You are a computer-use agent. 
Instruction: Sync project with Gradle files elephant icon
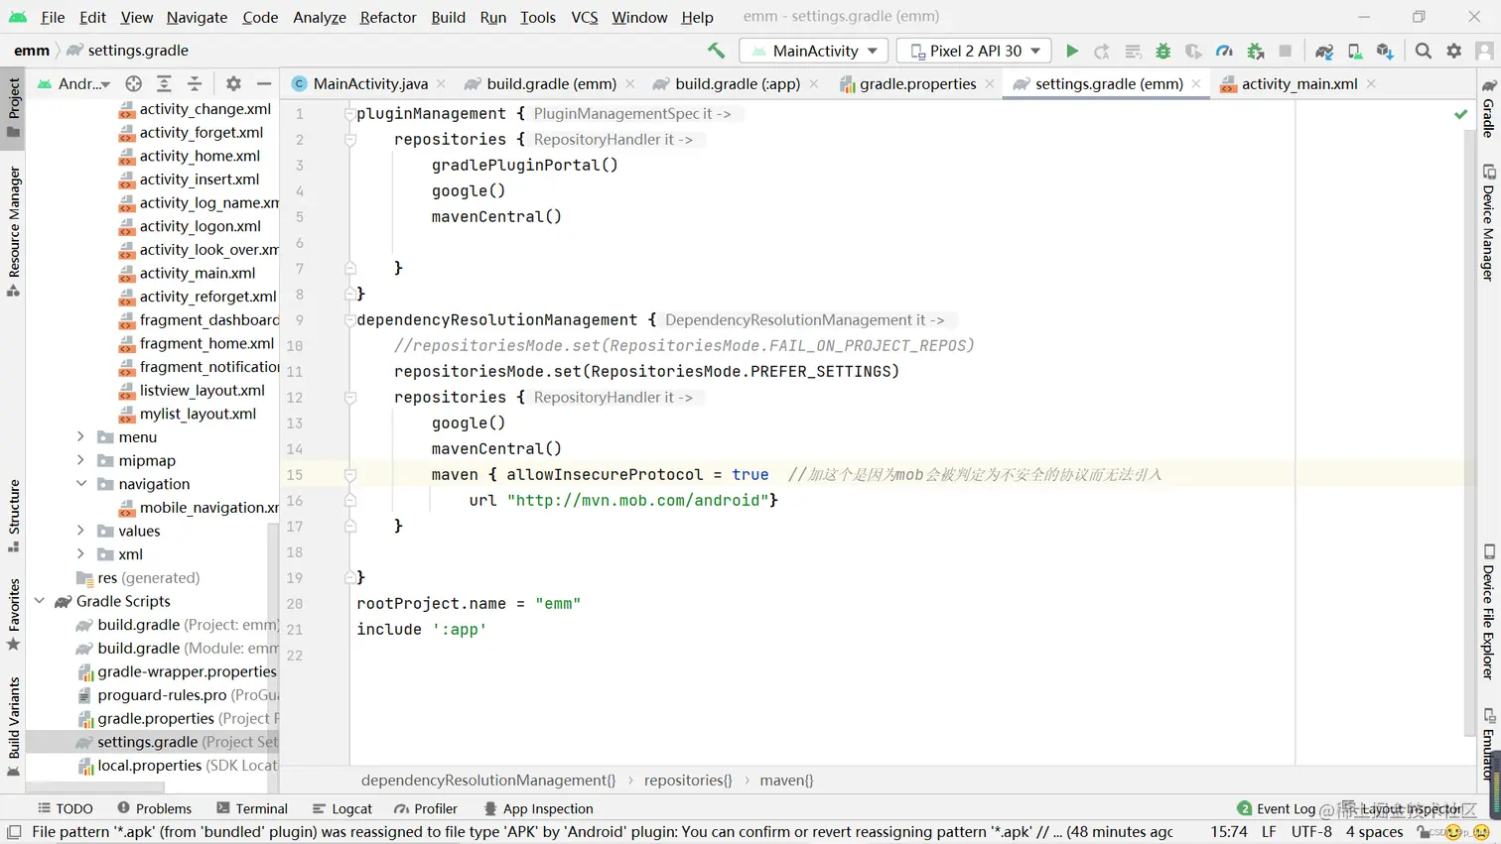click(x=1324, y=51)
